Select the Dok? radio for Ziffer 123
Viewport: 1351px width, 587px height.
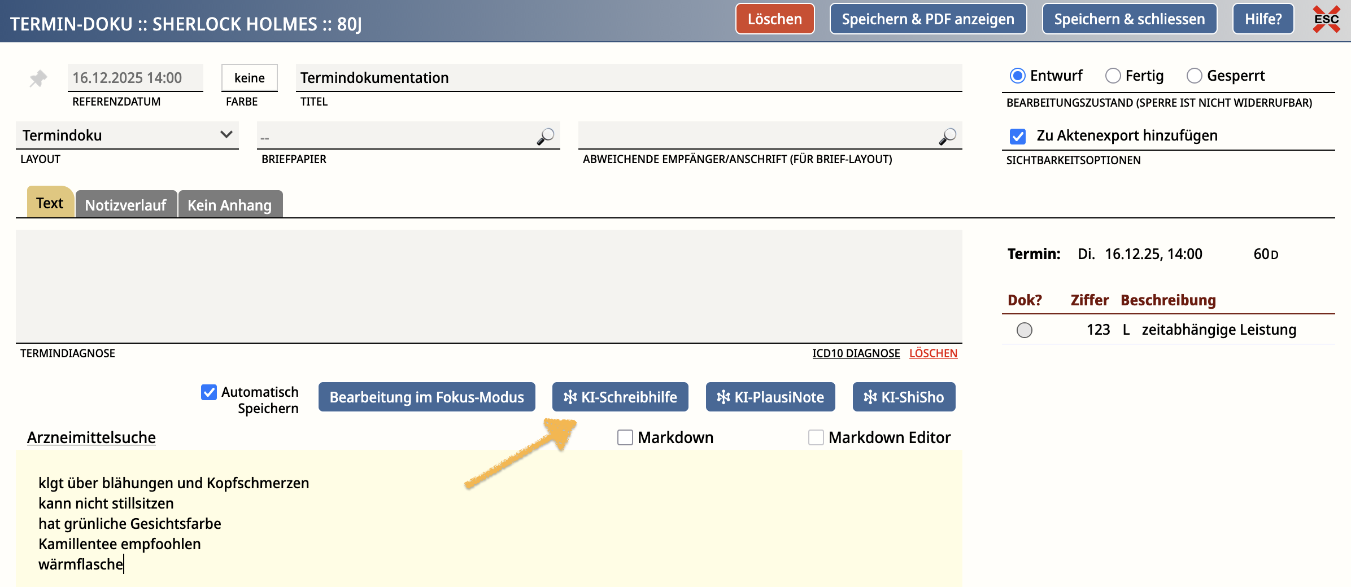[1024, 330]
